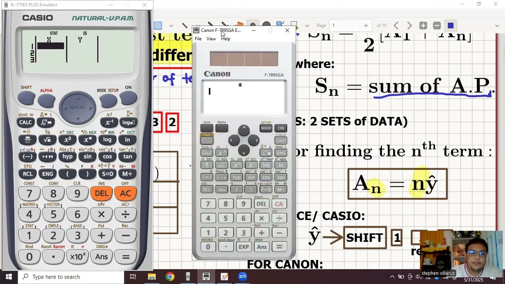This screenshot has width=505, height=284.
Task: Click the Apps key on the Canon calculator
Action: [x=207, y=139]
